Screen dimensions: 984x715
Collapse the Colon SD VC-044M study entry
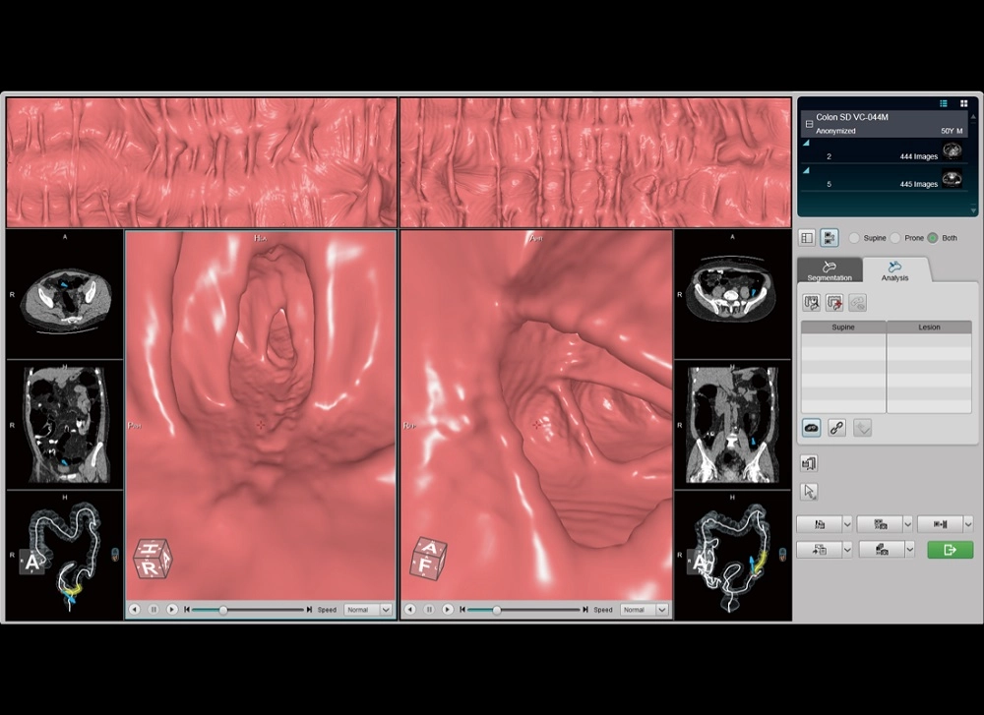[x=809, y=124]
